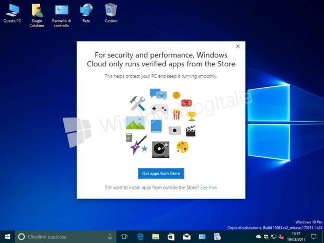The image size is (324, 243).
Task: Click the Get apps from Store button
Action: tap(162, 173)
